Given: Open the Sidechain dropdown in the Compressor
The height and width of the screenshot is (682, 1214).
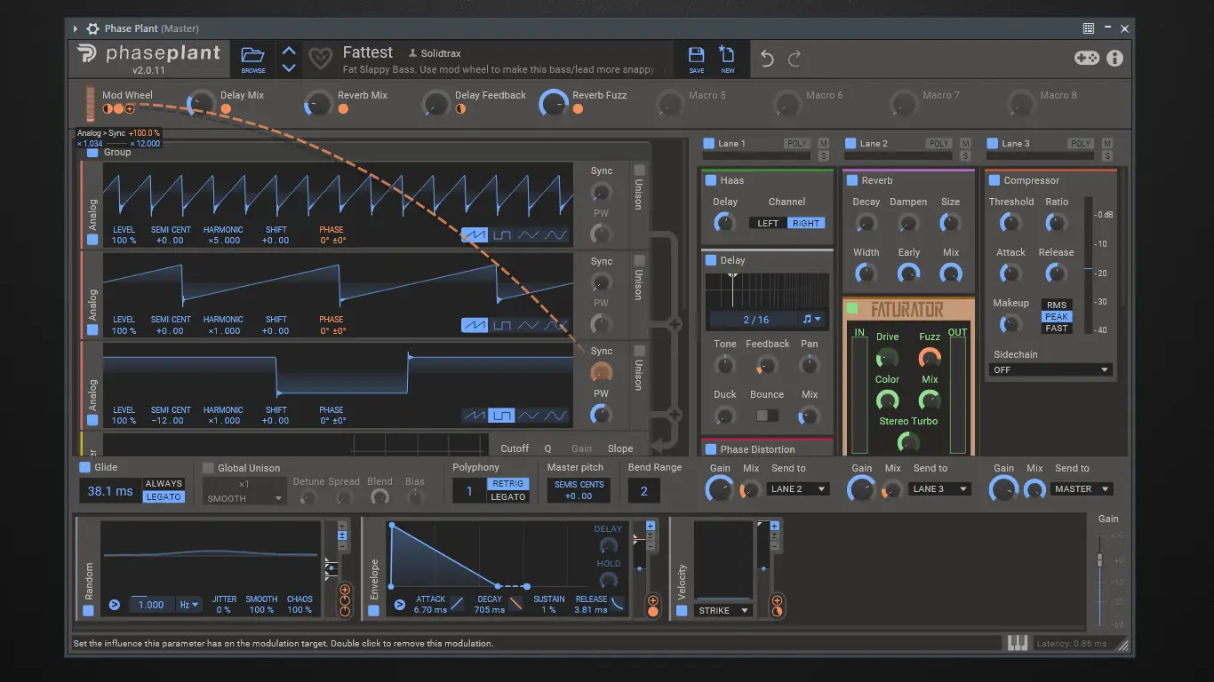Looking at the screenshot, I should pos(1050,369).
